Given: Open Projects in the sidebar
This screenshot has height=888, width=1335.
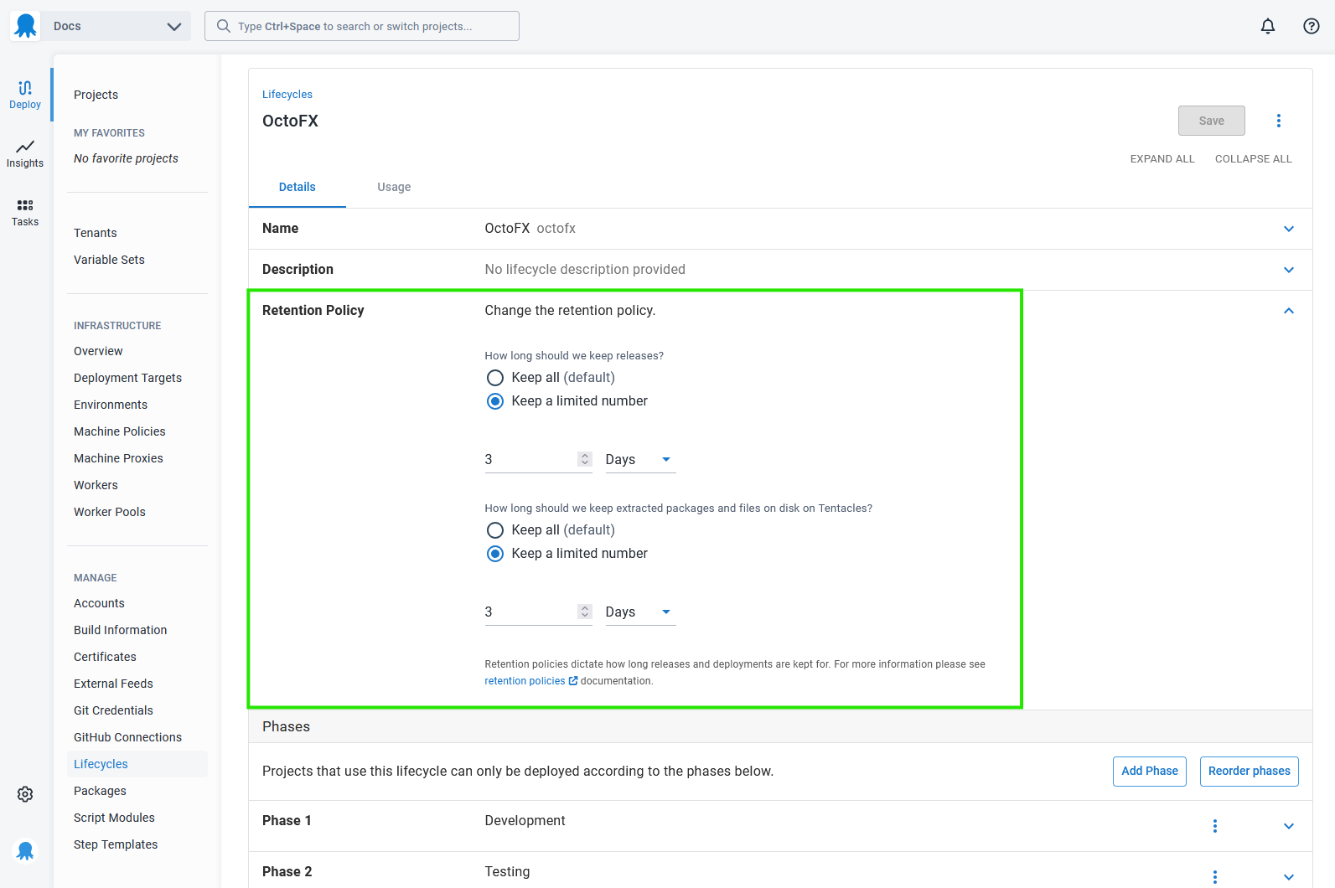Looking at the screenshot, I should pyautogui.click(x=96, y=95).
